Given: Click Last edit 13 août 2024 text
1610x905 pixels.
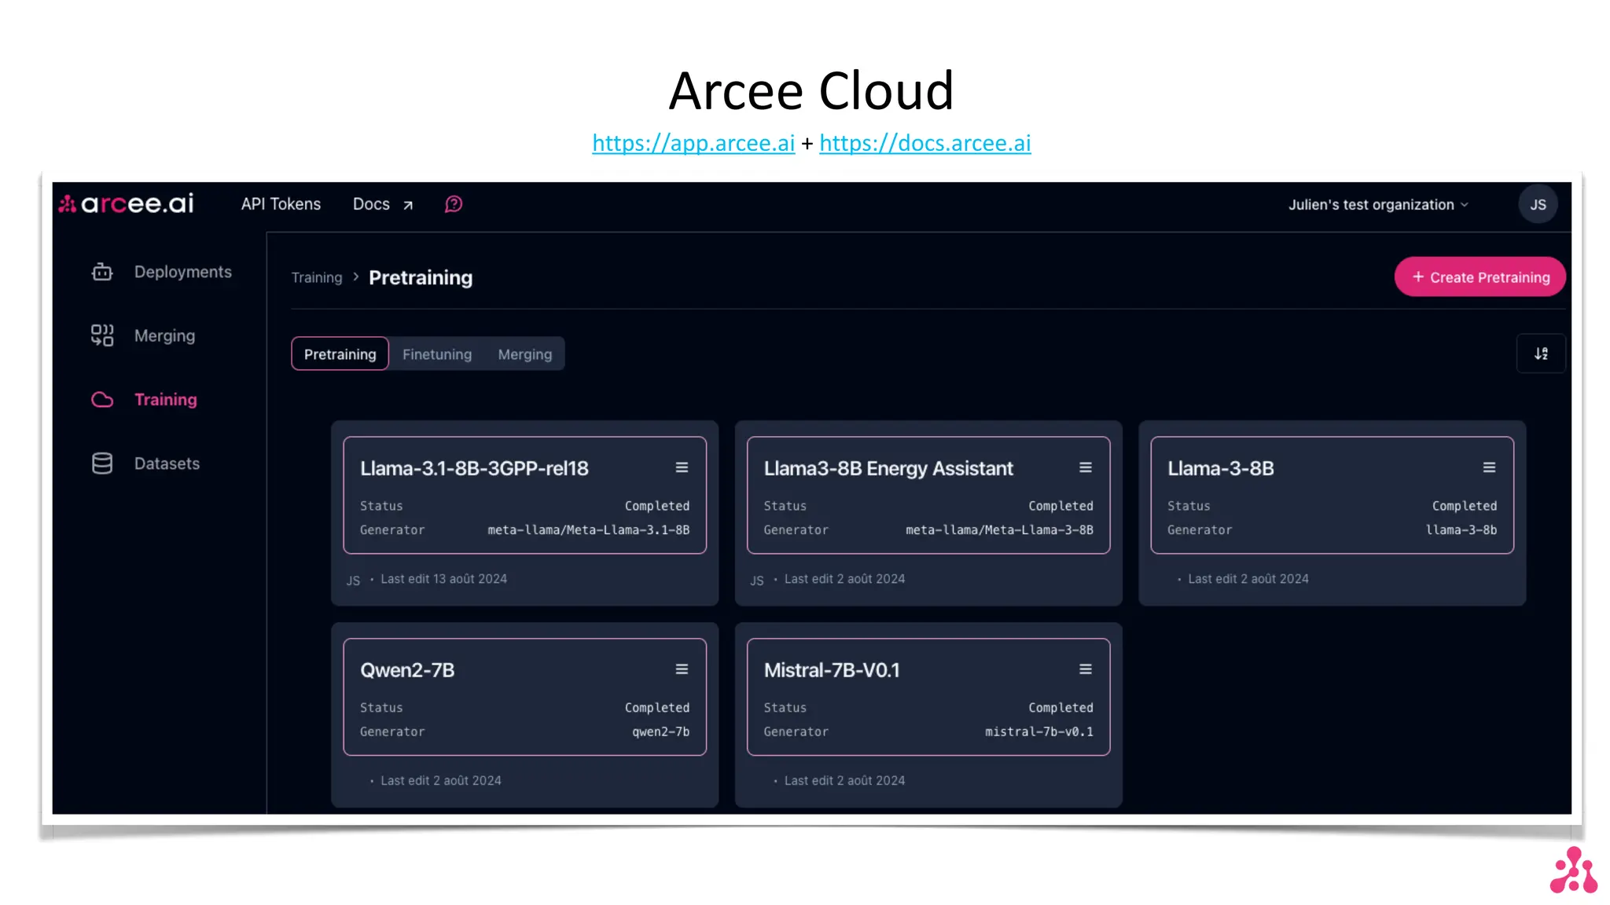Looking at the screenshot, I should [x=443, y=579].
